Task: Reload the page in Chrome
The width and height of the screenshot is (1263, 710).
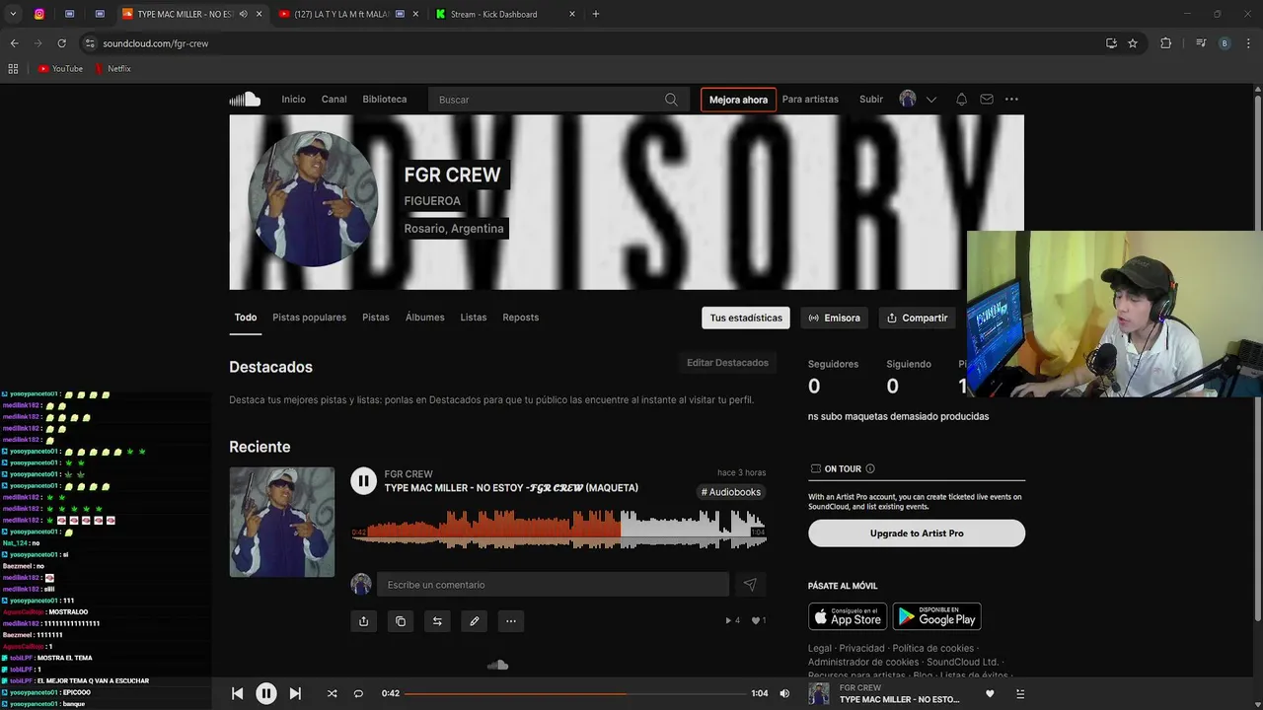Action: click(x=61, y=43)
